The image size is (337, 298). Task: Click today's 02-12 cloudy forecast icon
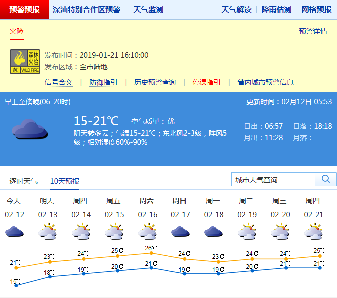[14, 231]
